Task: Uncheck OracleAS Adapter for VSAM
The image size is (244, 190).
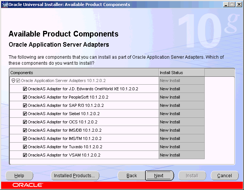Action: [25, 155]
